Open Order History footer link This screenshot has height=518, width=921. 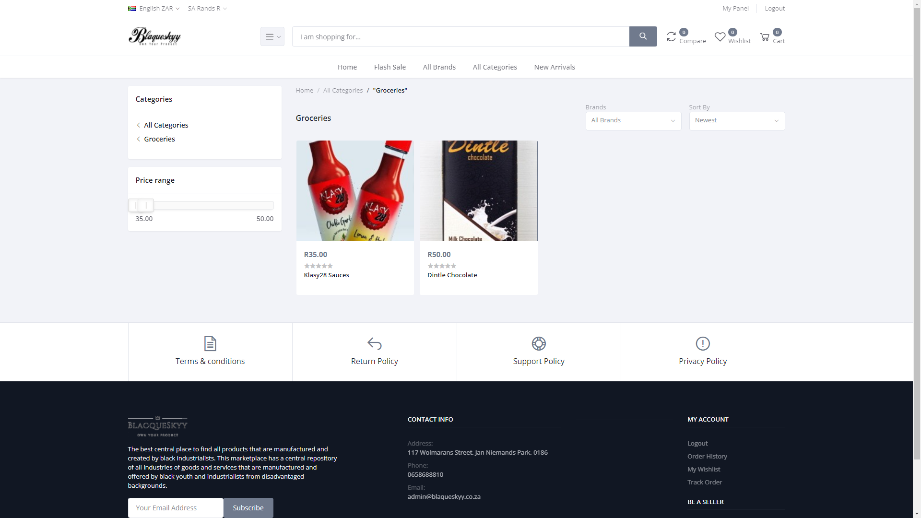[707, 456]
